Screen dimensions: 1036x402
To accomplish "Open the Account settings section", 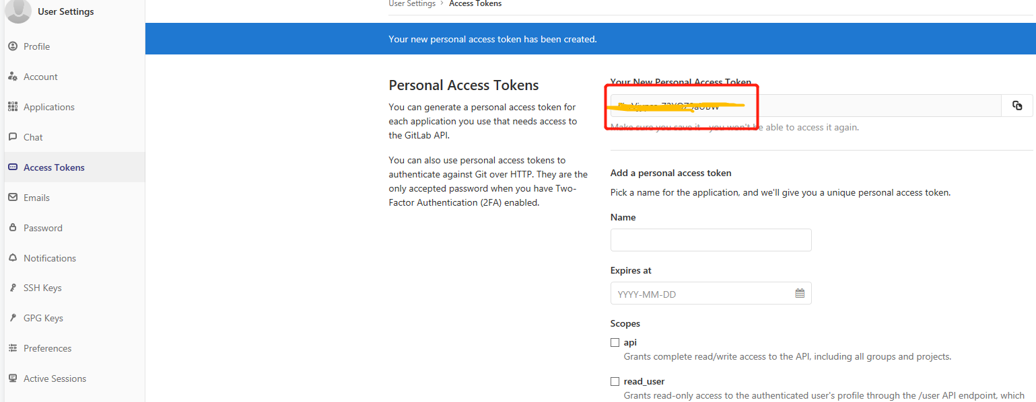I will pyautogui.click(x=40, y=76).
